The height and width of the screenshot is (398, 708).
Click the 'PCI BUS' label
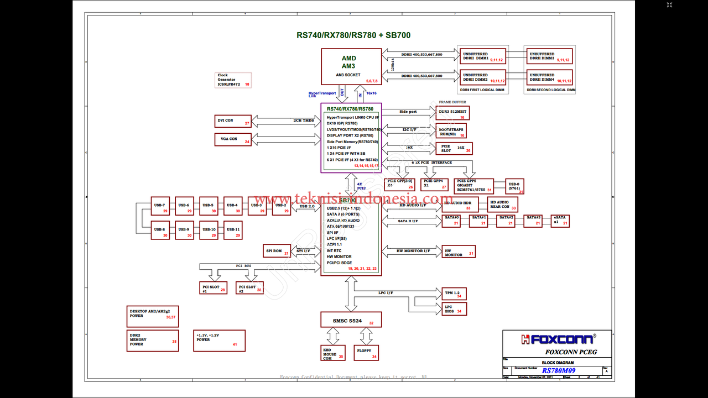coord(244,266)
